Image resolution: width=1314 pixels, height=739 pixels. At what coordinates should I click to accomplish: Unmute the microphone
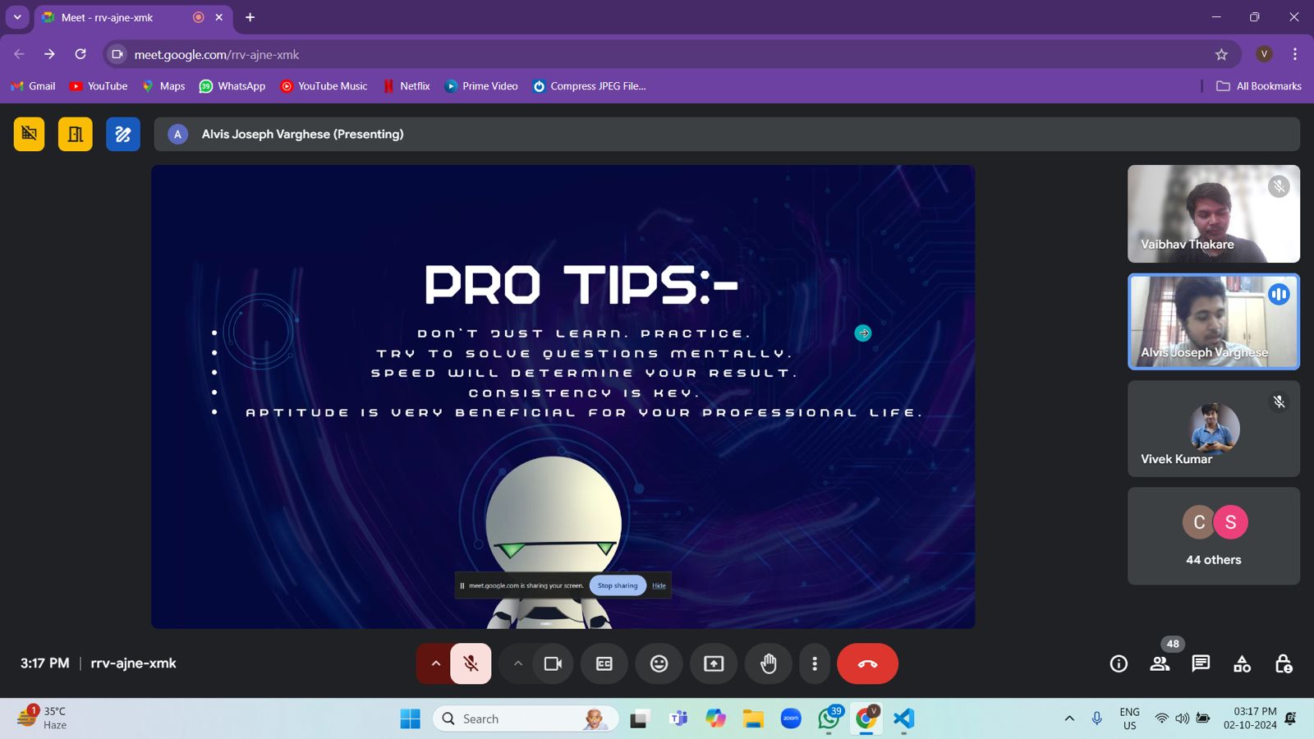pos(471,663)
